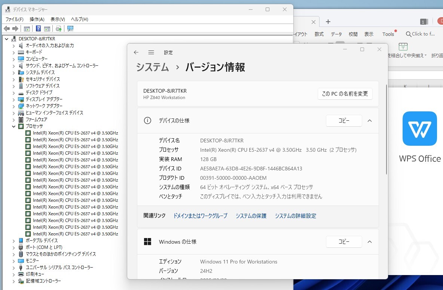Open the ドメインまたはワークグループ link

pos(200,216)
